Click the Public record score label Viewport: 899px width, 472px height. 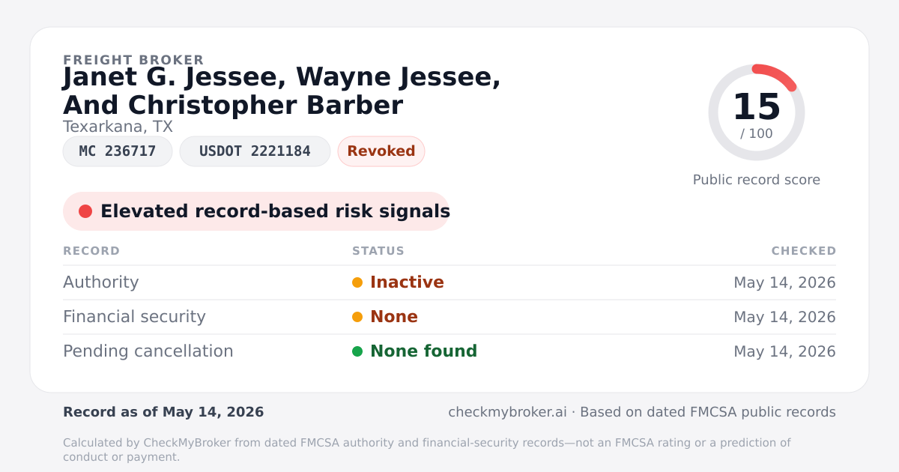click(x=757, y=180)
